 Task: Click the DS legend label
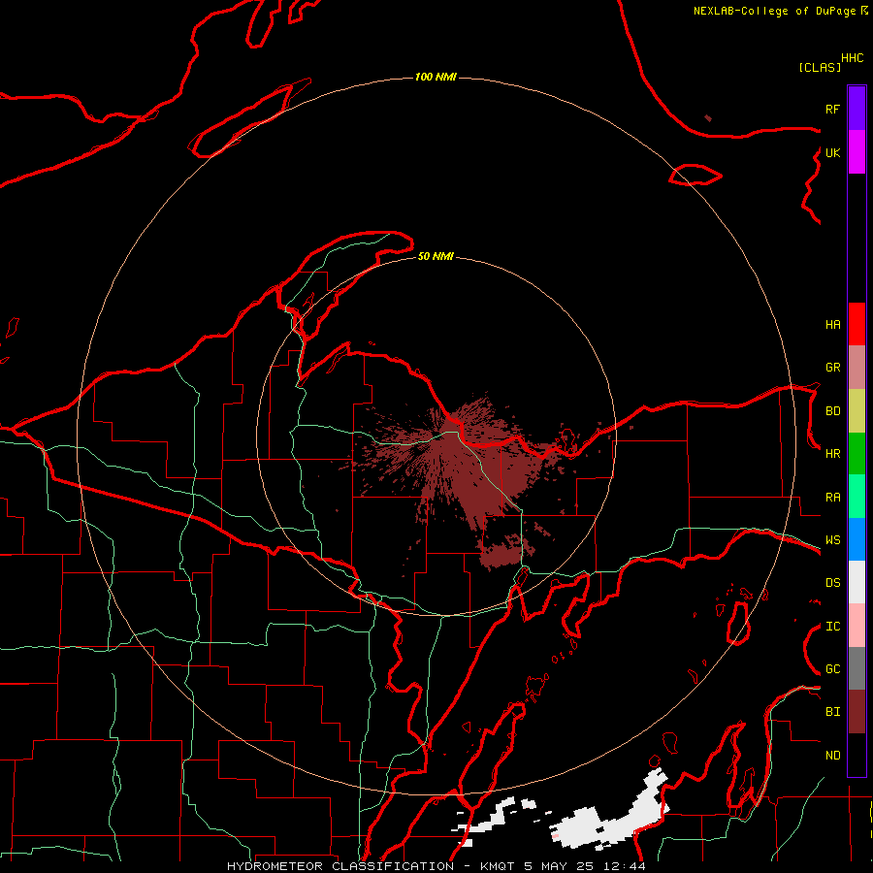point(832,583)
